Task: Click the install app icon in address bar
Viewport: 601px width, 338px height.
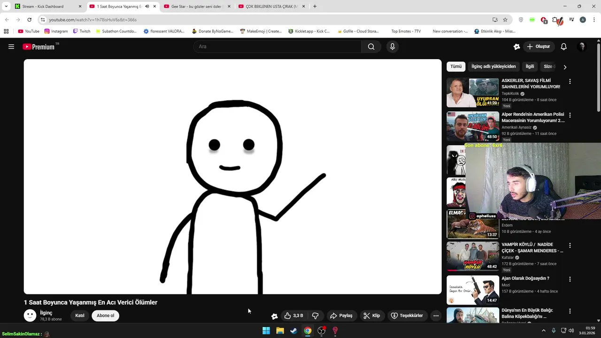Action: click(495, 20)
